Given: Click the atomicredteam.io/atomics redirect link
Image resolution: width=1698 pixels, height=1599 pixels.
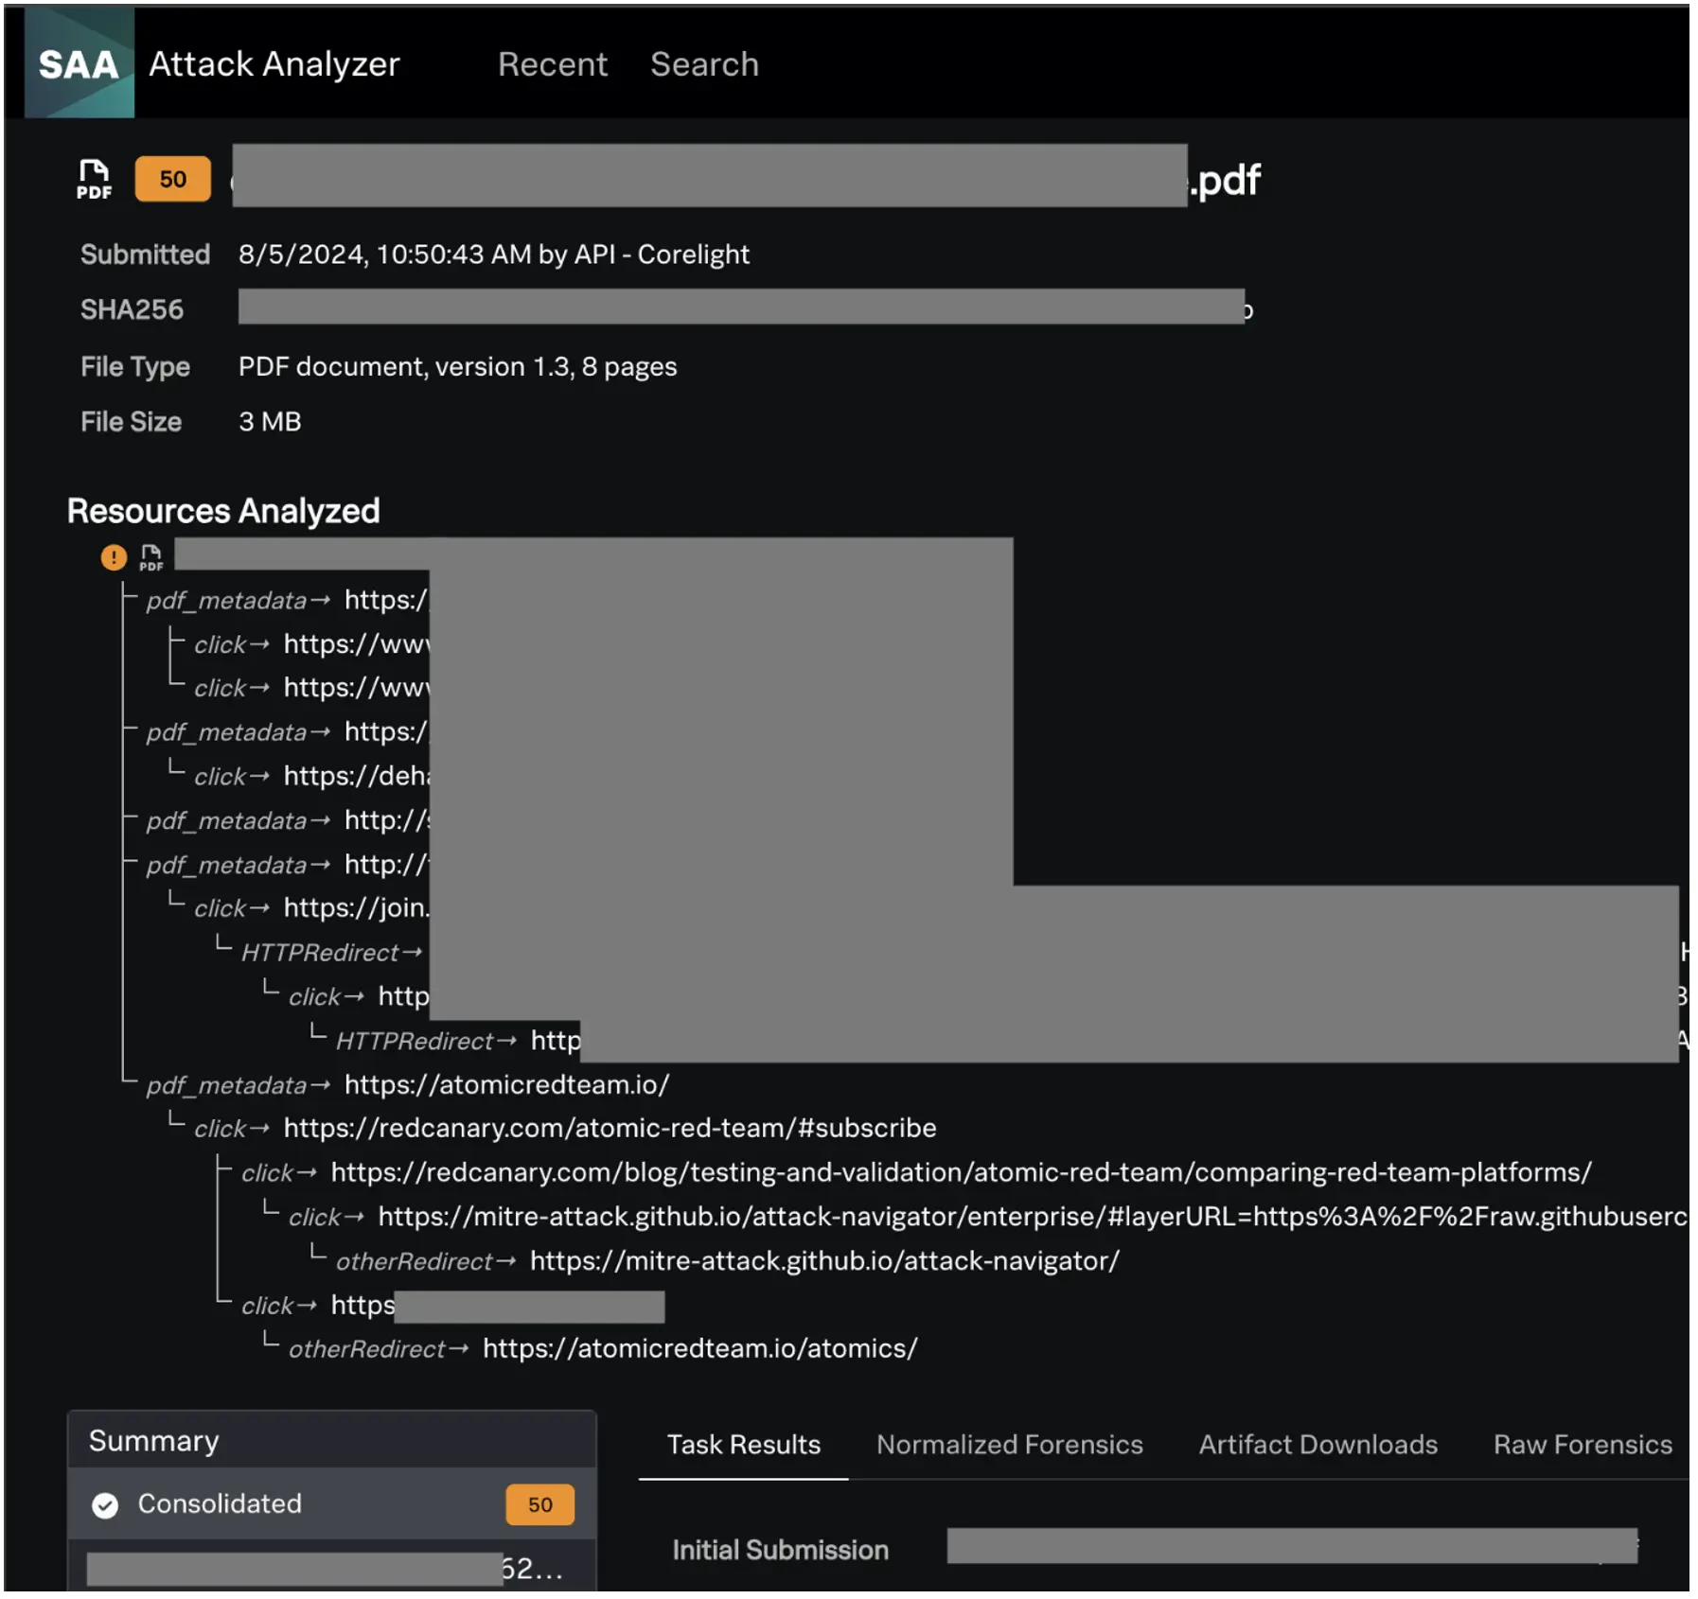Looking at the screenshot, I should [x=699, y=1349].
